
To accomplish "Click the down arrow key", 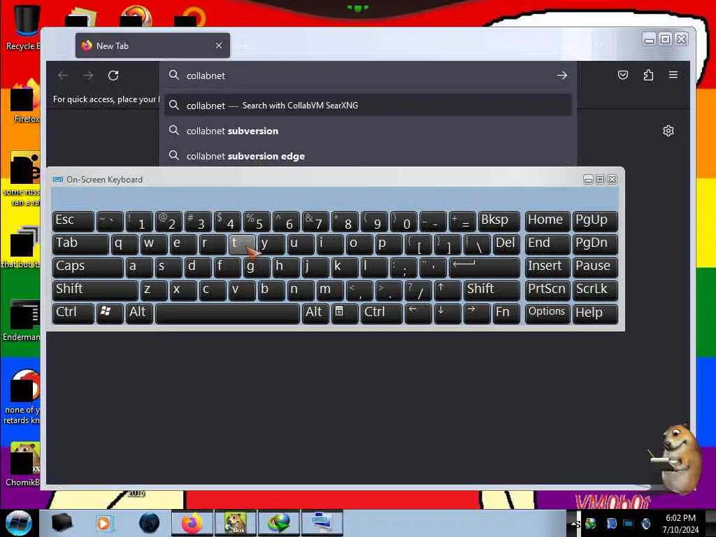I will click(x=447, y=313).
